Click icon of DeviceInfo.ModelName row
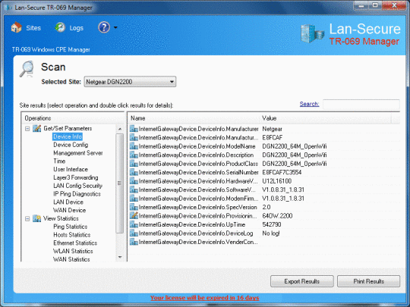The width and height of the screenshot is (410, 307). pos(134,146)
